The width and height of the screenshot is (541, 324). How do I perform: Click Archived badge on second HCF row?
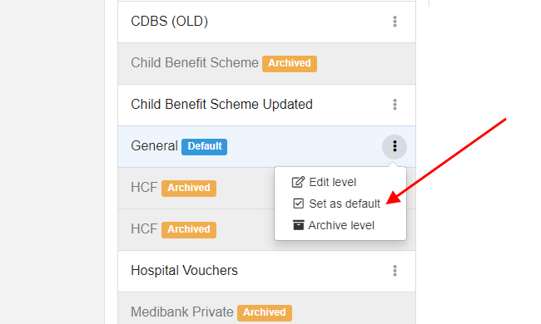point(189,229)
